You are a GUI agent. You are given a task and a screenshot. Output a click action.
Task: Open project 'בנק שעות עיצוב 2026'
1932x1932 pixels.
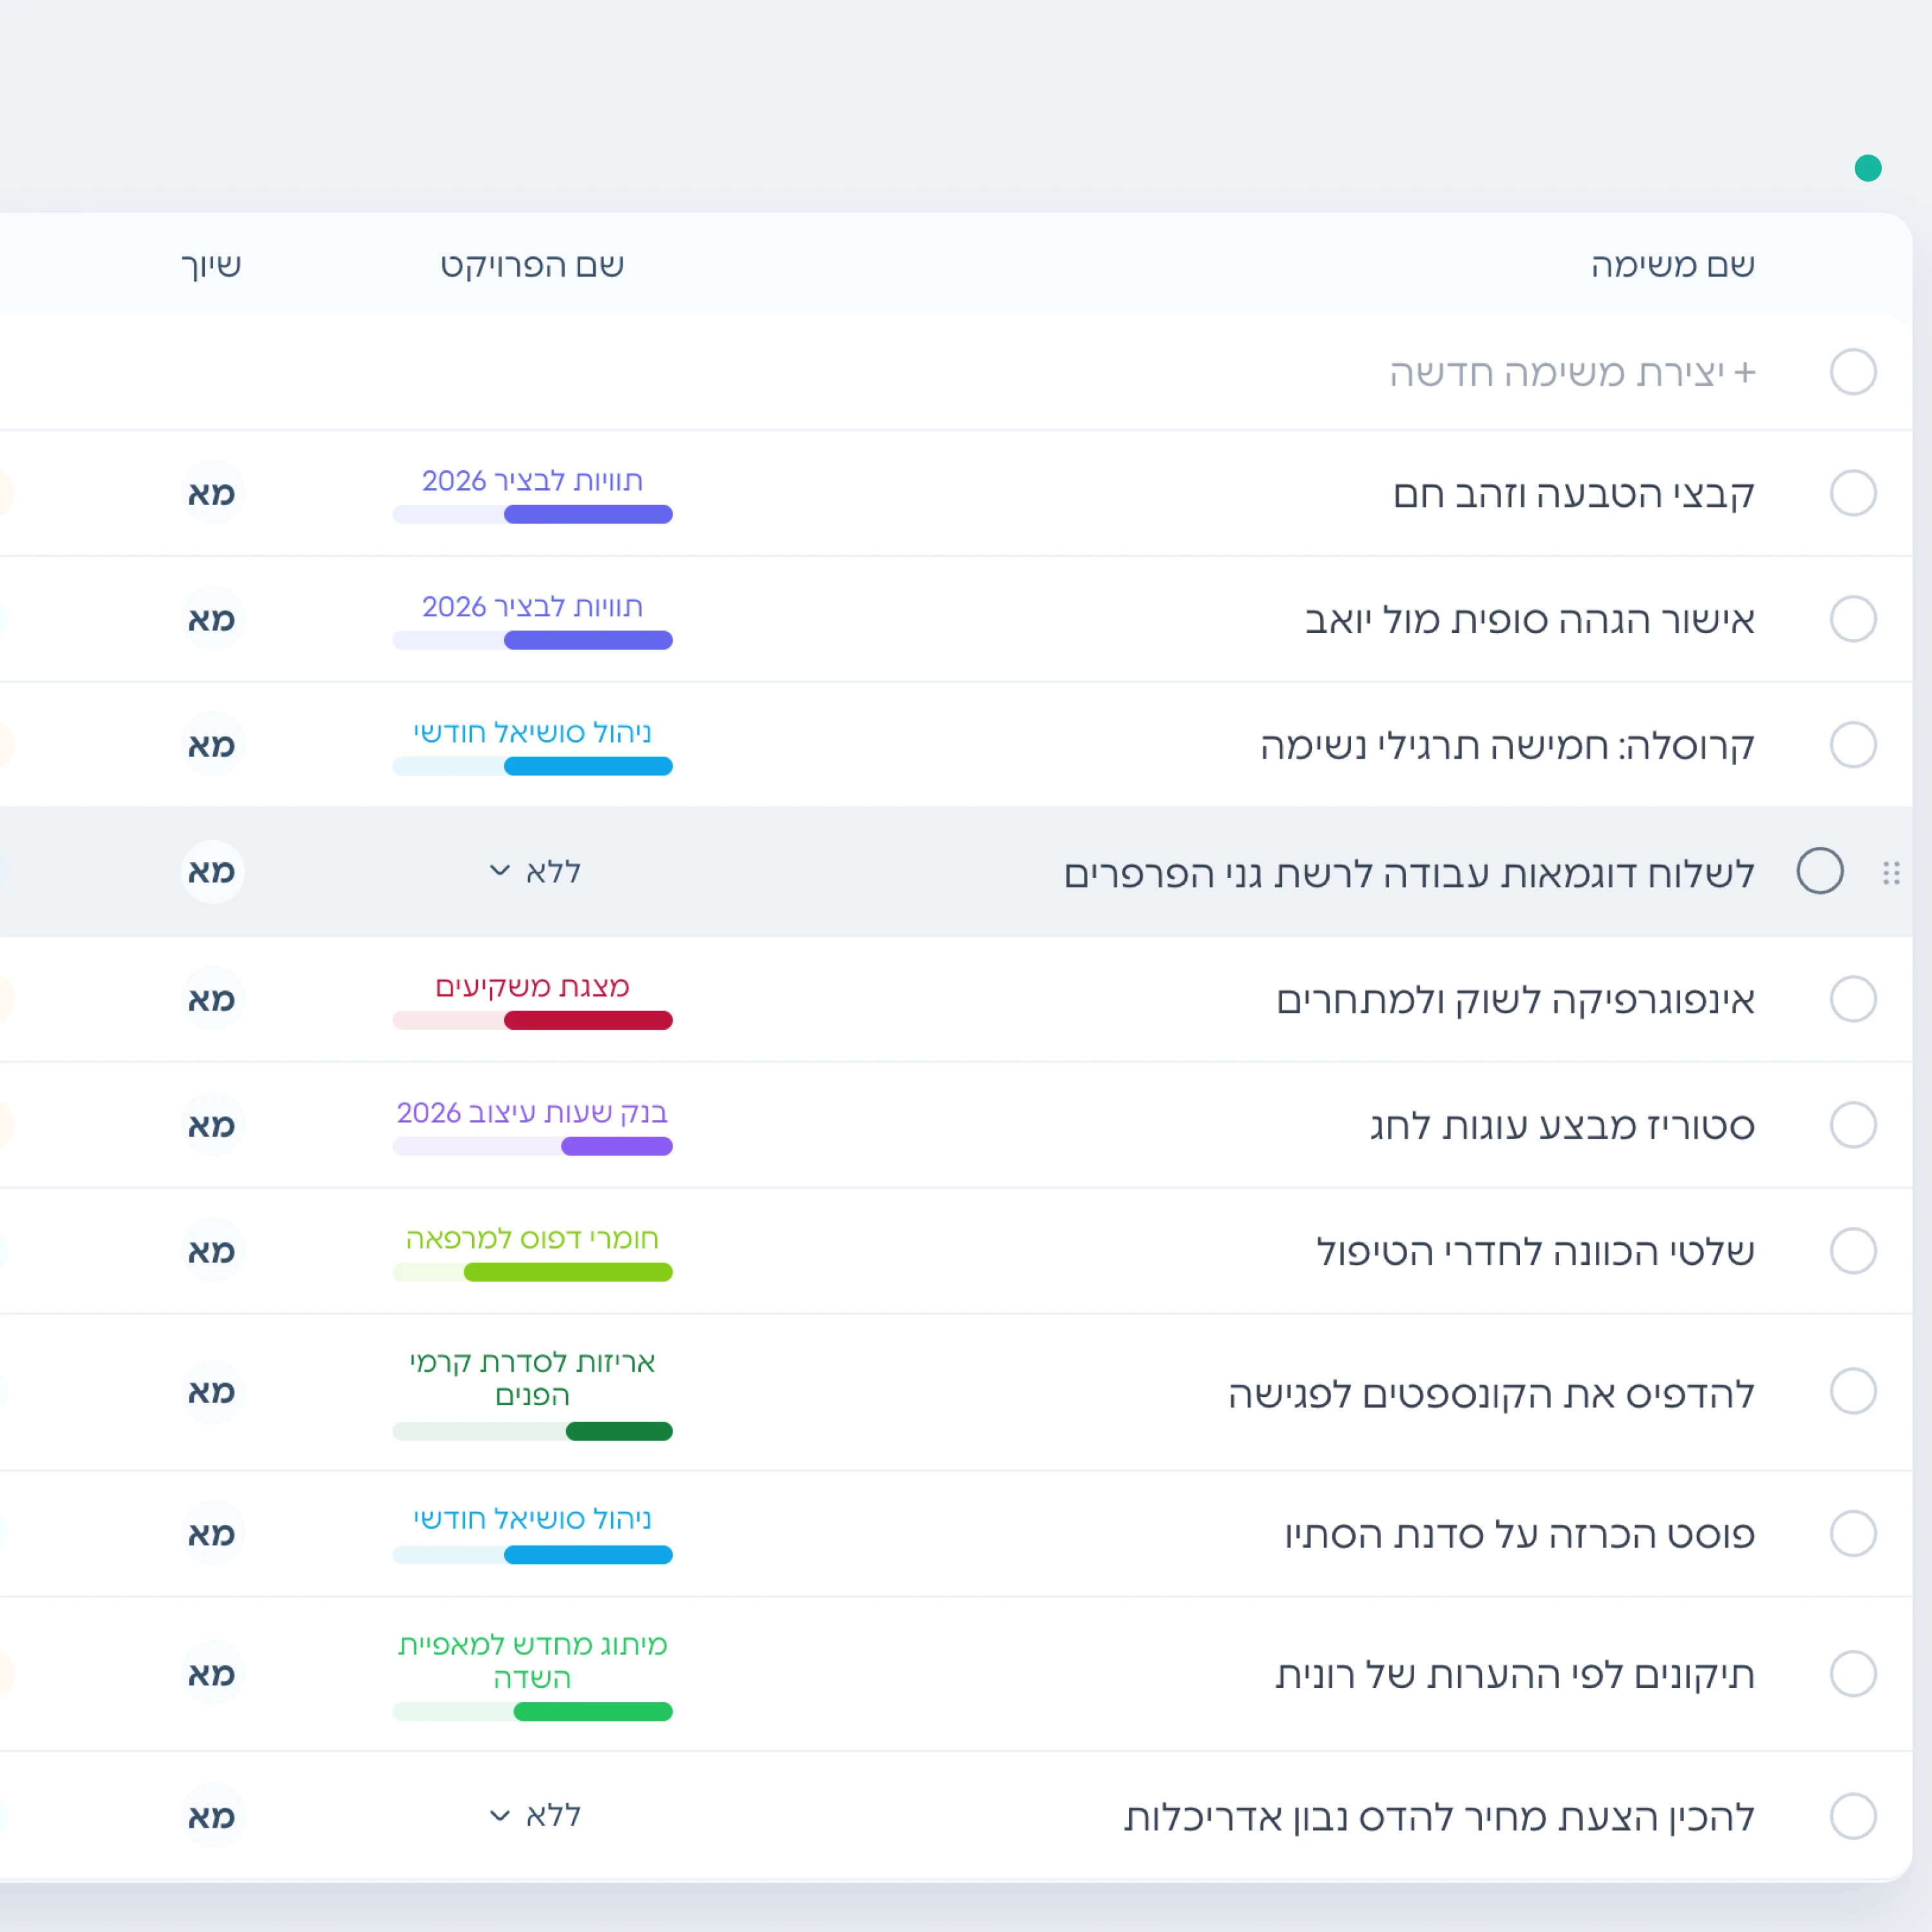point(532,1112)
